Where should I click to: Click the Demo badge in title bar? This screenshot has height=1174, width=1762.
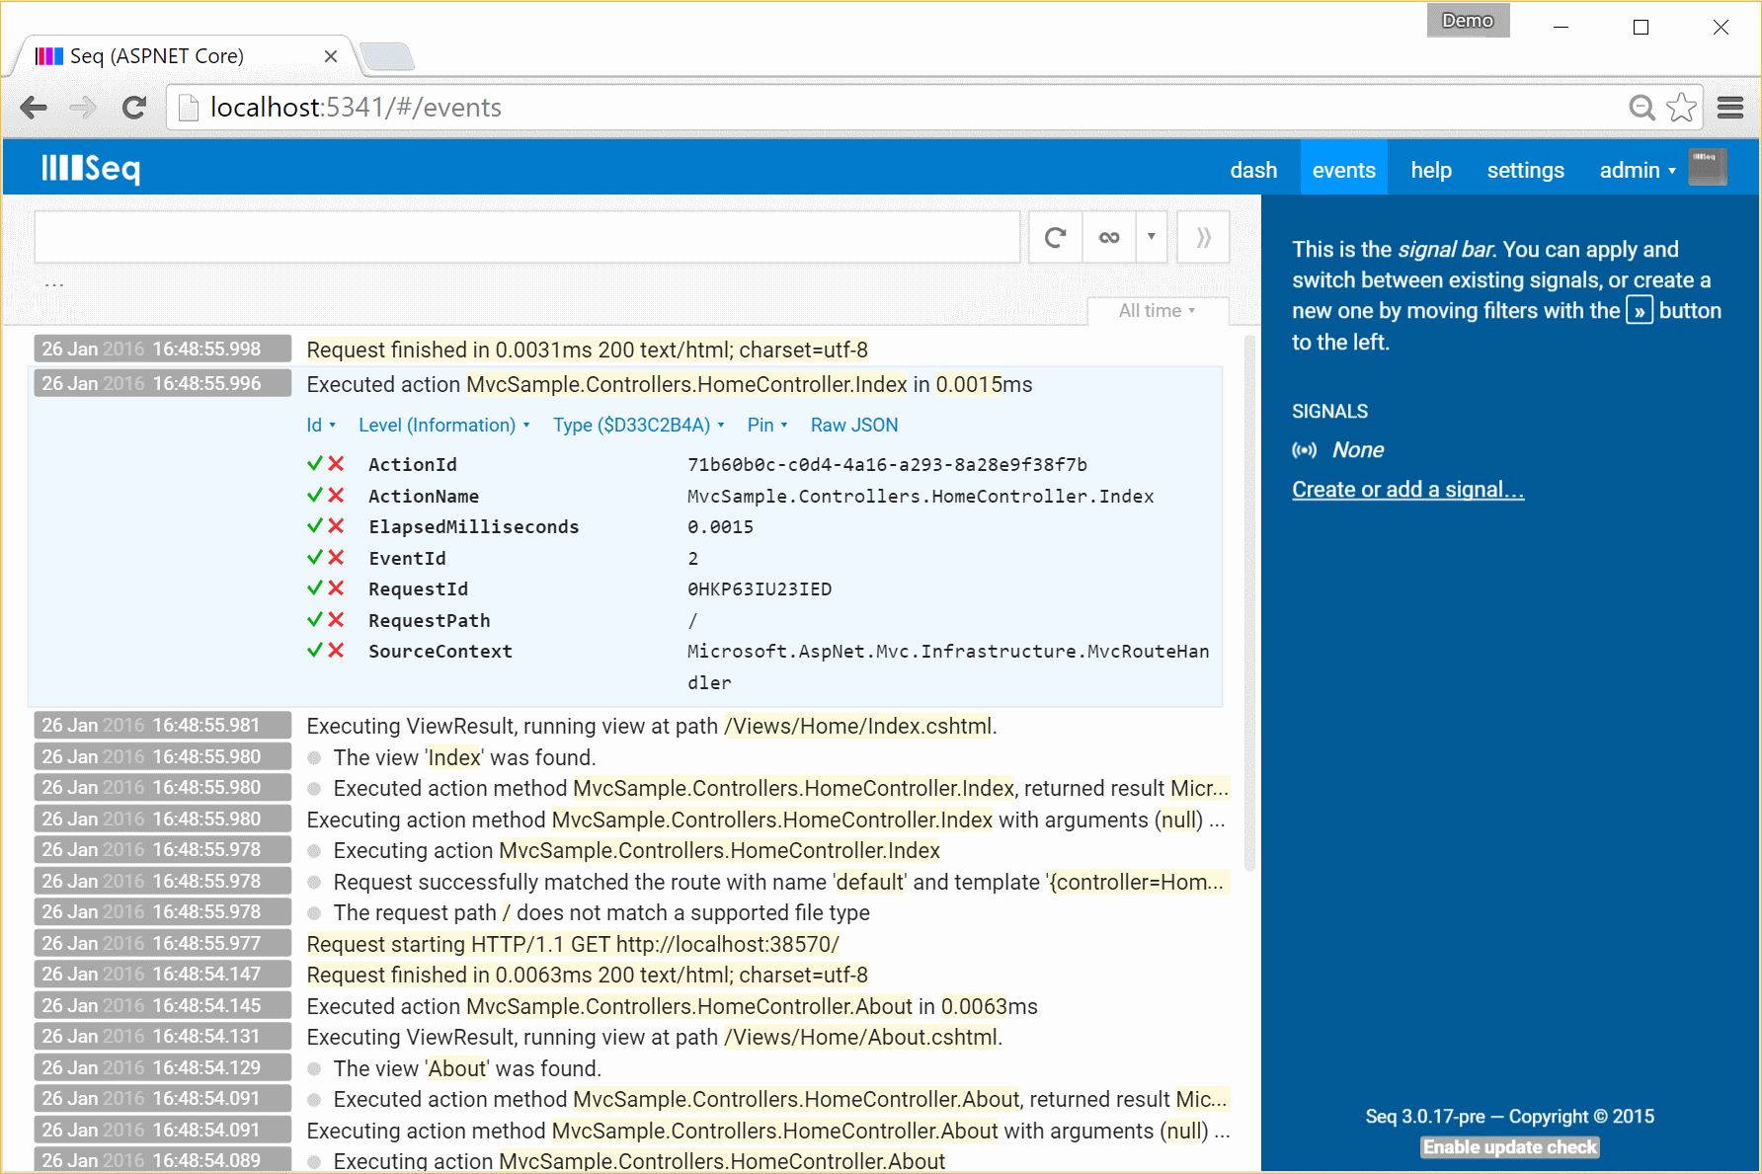pos(1468,20)
